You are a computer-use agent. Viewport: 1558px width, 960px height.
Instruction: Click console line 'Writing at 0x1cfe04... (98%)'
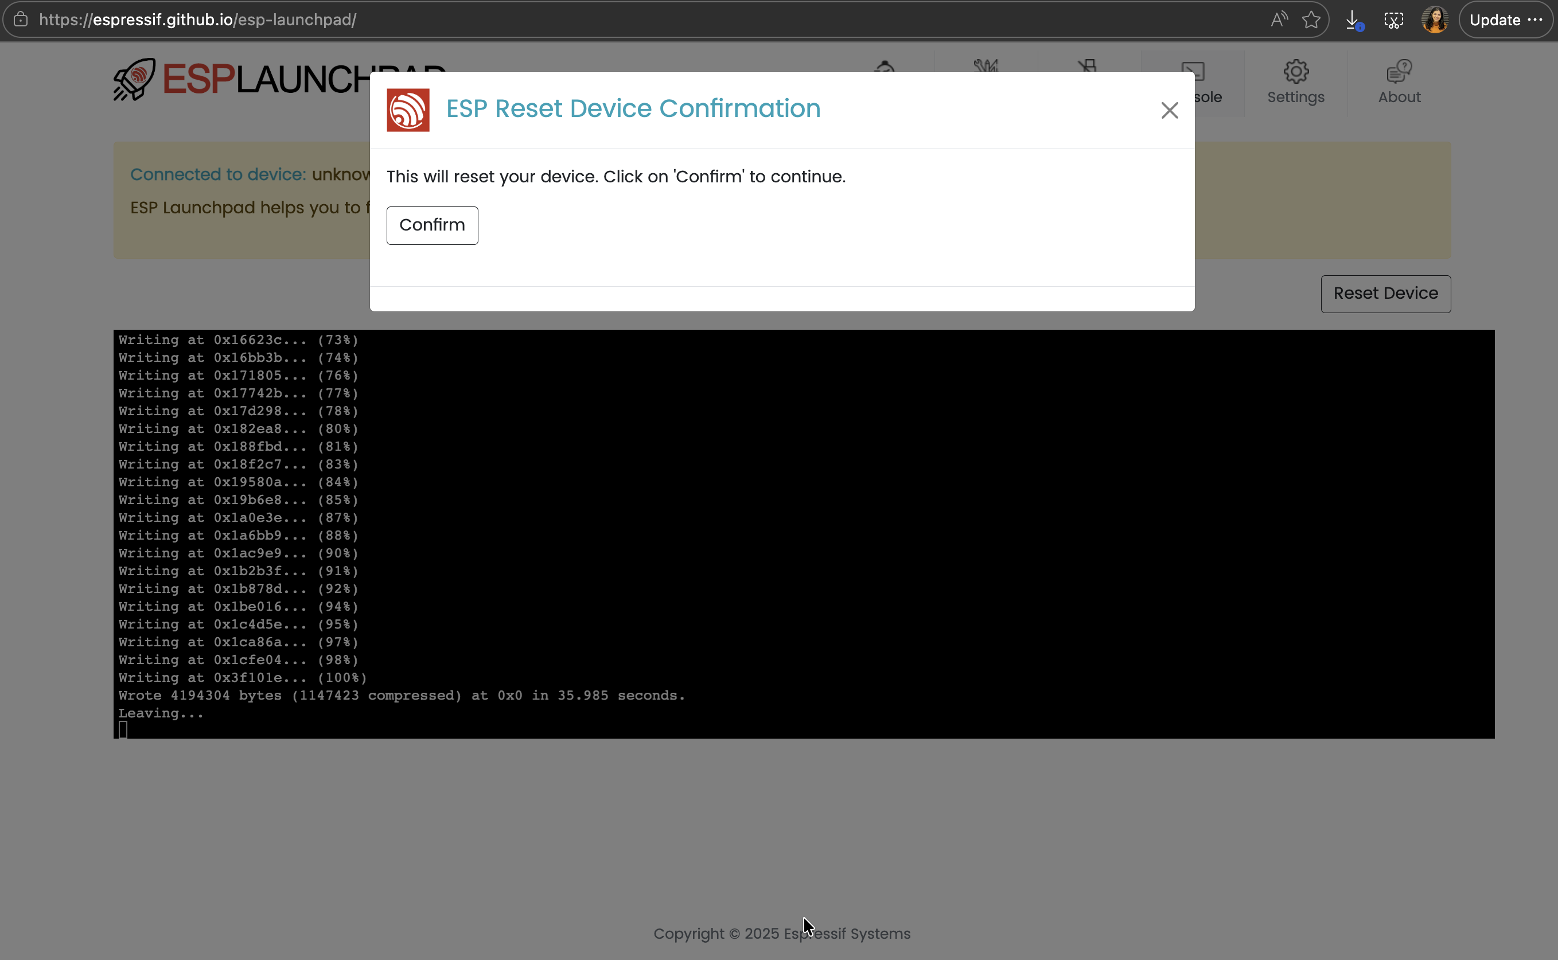pyautogui.click(x=238, y=659)
